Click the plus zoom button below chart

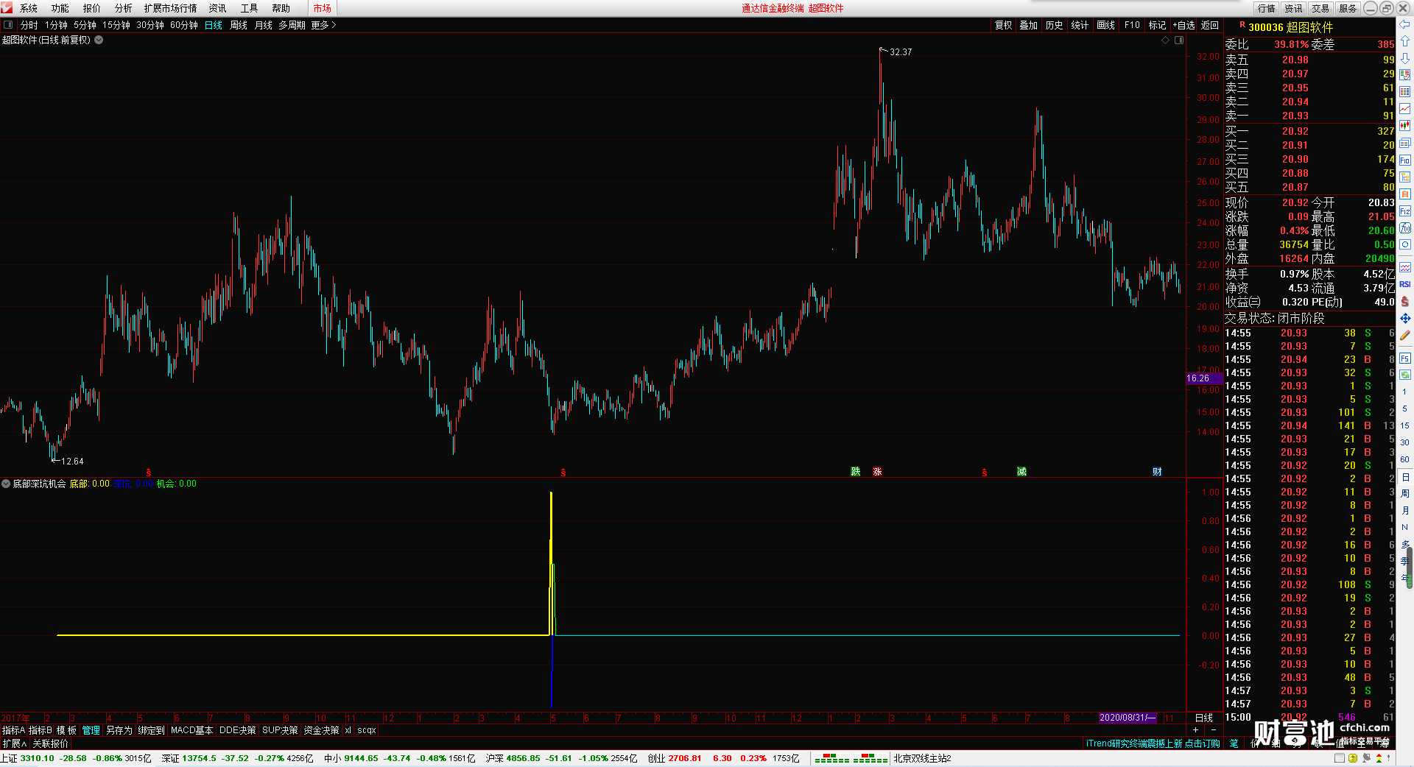[1195, 730]
